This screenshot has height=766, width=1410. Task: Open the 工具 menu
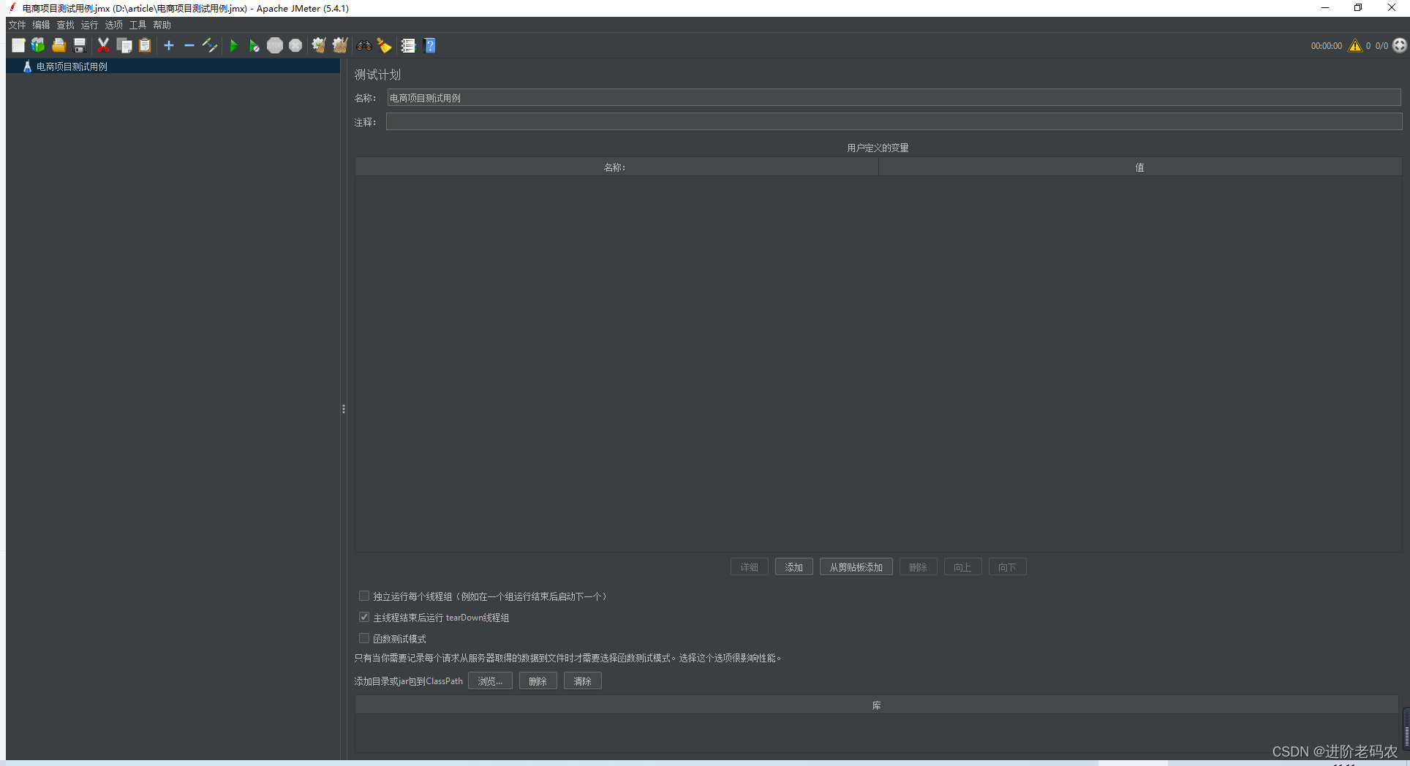point(137,24)
